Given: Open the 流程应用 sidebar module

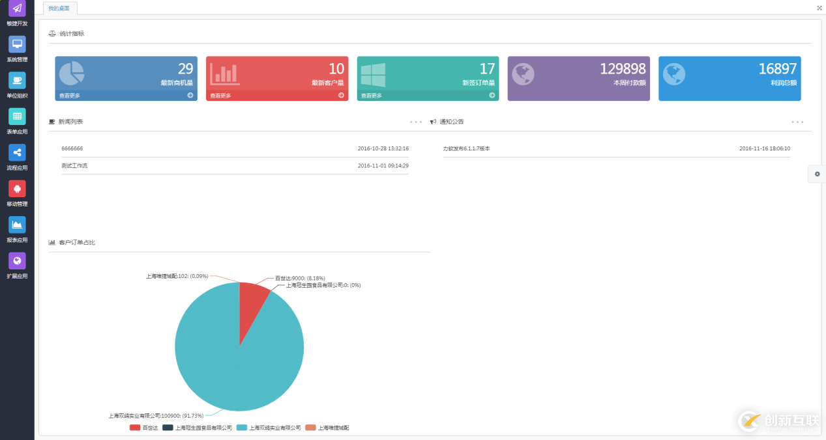Looking at the screenshot, I should (x=17, y=158).
